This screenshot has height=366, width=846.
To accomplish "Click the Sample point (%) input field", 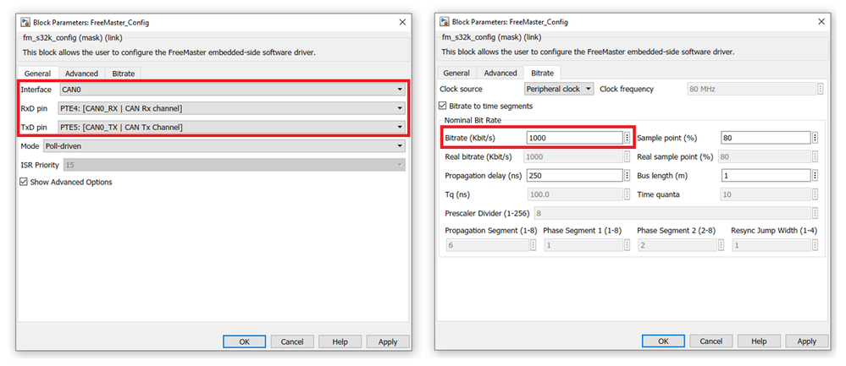I will [766, 138].
